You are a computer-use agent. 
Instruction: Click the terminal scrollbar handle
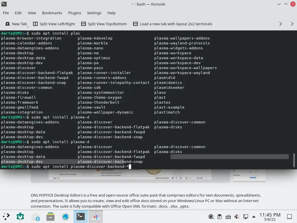coord(294,160)
